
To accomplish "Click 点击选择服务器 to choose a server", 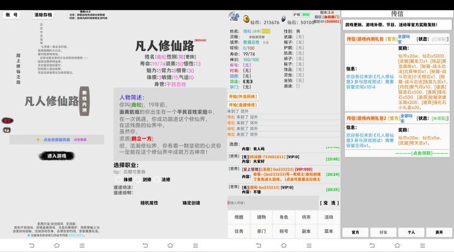I will (57, 139).
